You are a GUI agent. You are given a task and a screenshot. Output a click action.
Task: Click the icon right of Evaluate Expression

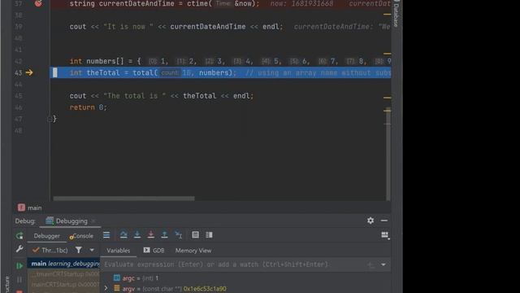click(209, 235)
